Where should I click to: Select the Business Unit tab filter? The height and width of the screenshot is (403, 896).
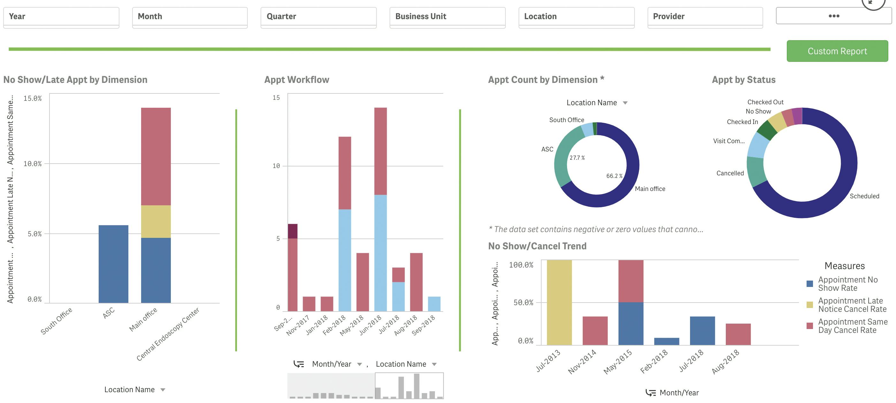click(x=449, y=15)
